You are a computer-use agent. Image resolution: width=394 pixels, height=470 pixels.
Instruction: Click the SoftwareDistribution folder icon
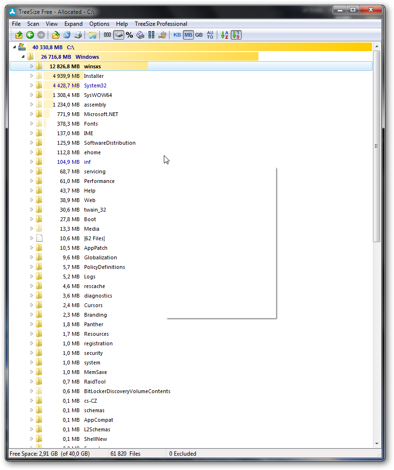(x=39, y=143)
